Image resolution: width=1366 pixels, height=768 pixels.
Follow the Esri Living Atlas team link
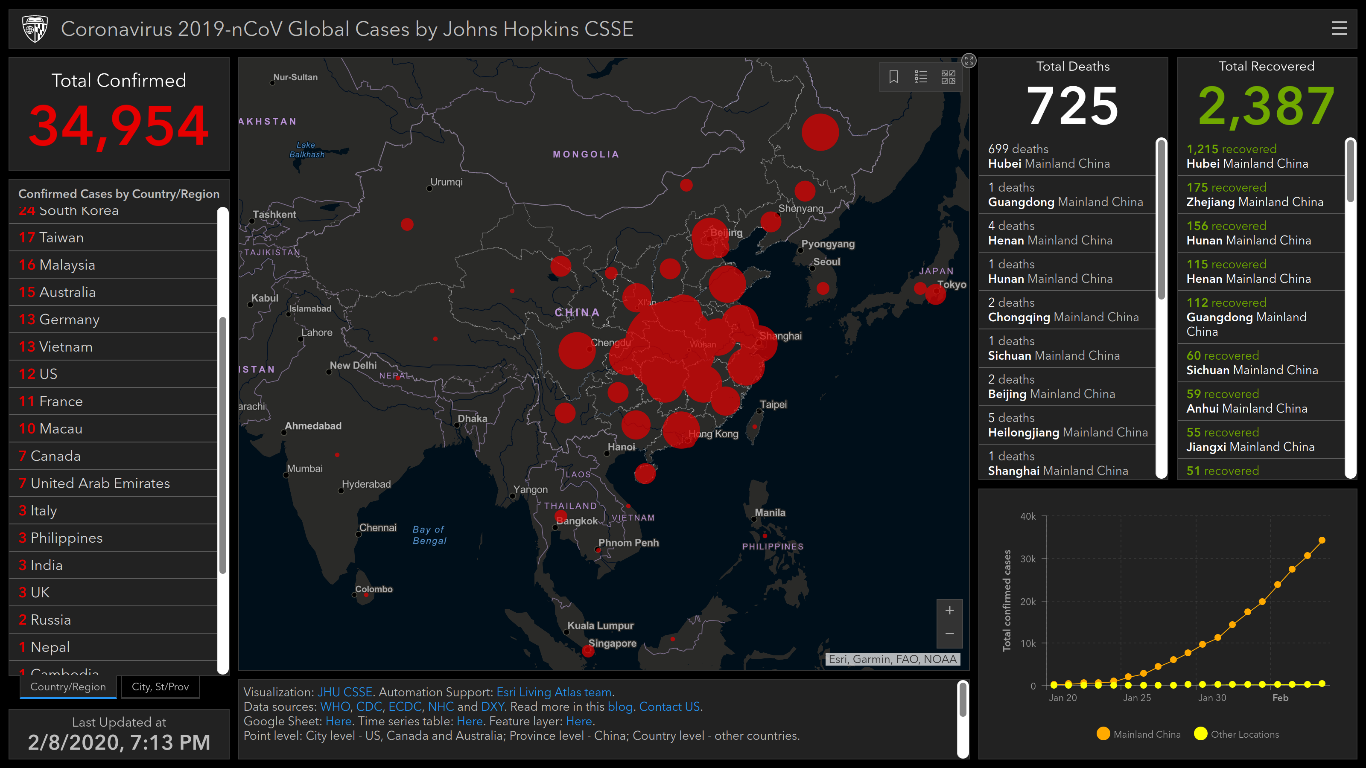pos(554,692)
